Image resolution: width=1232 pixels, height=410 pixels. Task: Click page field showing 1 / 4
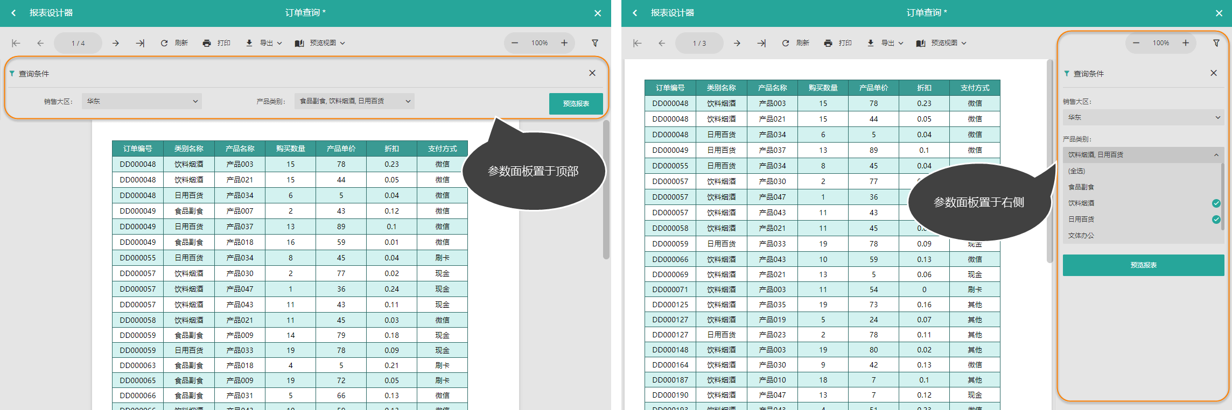click(78, 43)
